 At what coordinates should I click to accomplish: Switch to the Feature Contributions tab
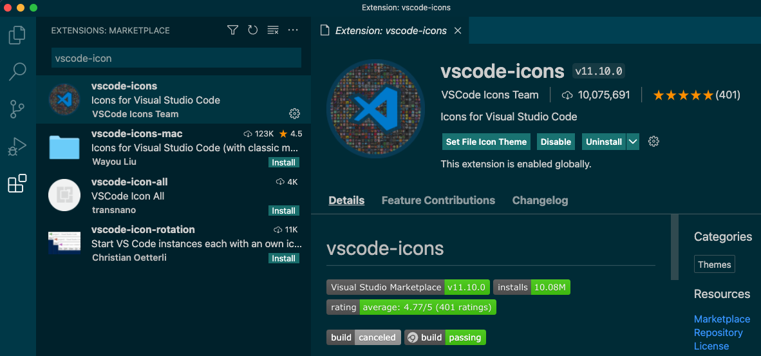(x=438, y=200)
